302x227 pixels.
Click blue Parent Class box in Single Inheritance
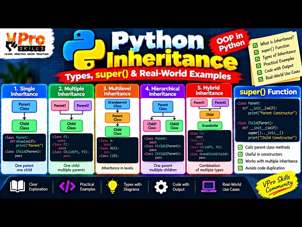coord(24,106)
